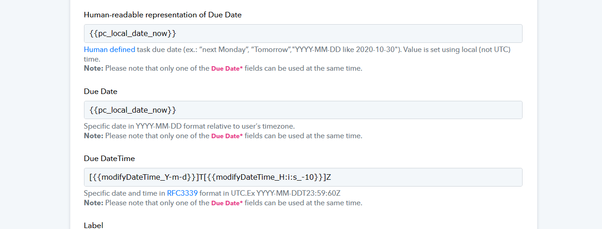Open the RFC3339 format link

[182, 193]
